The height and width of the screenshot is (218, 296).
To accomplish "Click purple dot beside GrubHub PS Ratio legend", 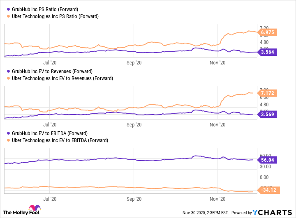I will (8, 9).
